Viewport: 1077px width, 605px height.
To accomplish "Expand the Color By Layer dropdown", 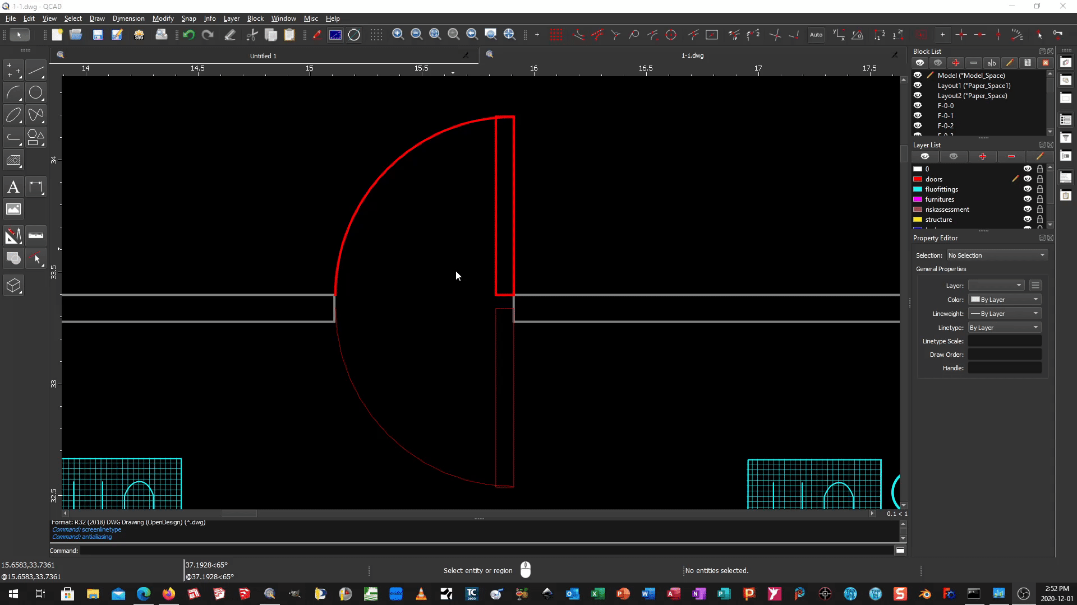I will pos(1004,300).
